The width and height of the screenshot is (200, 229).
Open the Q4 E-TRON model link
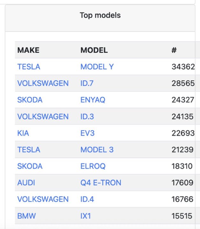[101, 183]
